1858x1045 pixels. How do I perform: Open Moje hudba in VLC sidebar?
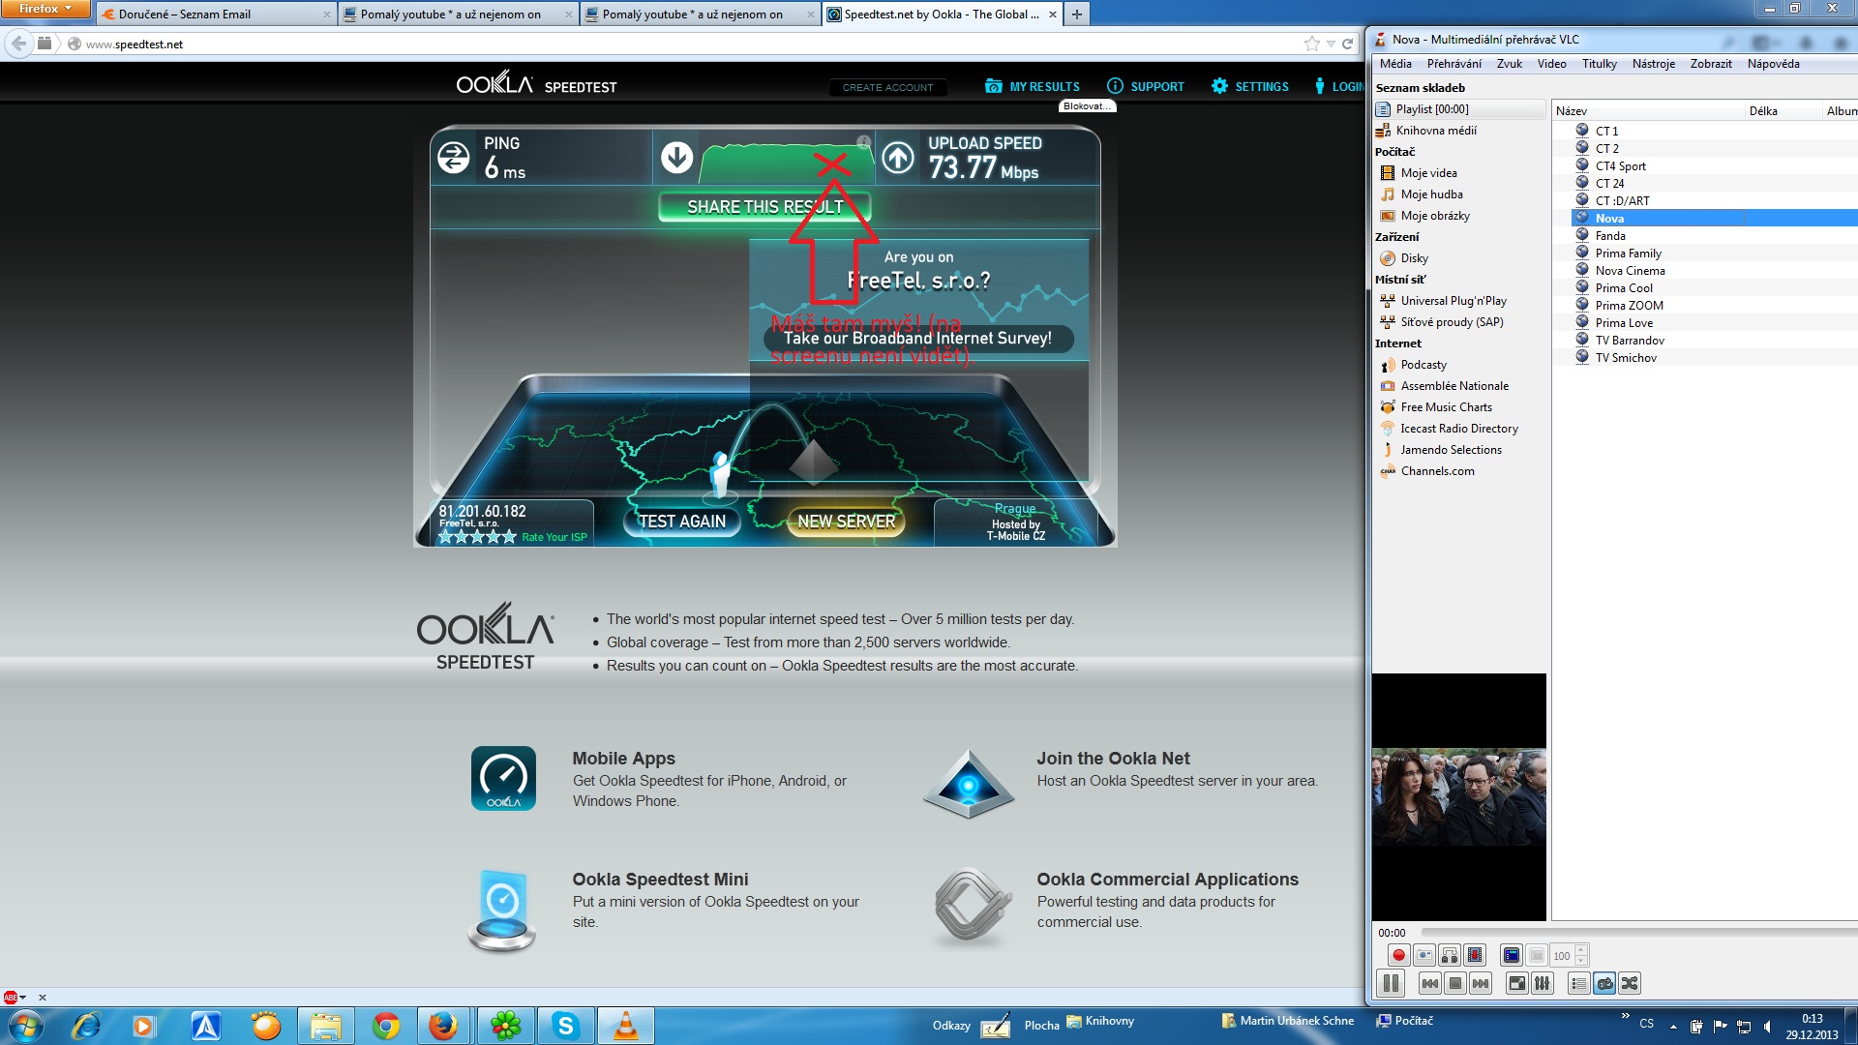pyautogui.click(x=1431, y=194)
